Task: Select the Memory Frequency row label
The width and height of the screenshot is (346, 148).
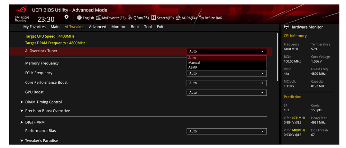Action: pyautogui.click(x=42, y=63)
